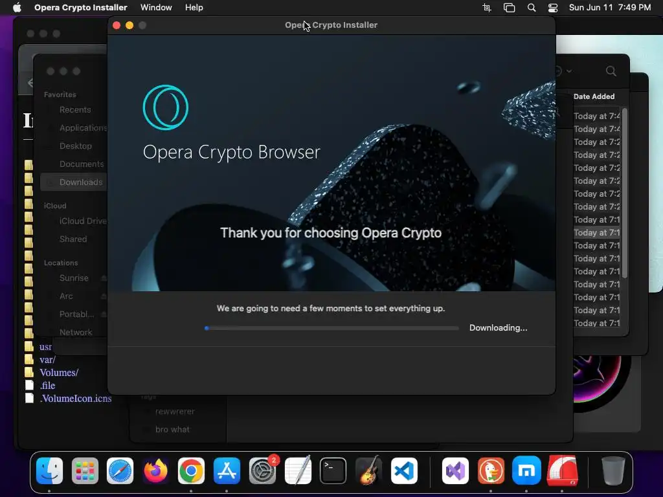Viewport: 663px width, 497px height.
Task: Select Arc volume in the Finder sidebar
Action: (66, 296)
